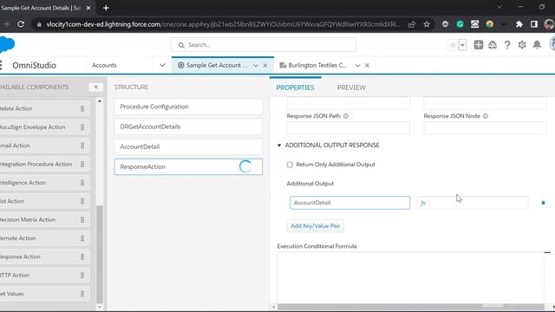The height and width of the screenshot is (312, 555).
Task: Open the Accounts navigation item
Action: (x=104, y=66)
